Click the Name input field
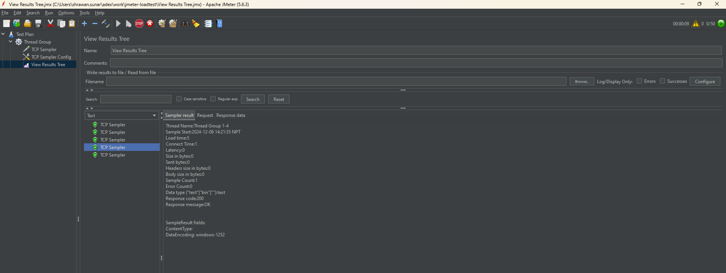 click(416, 51)
